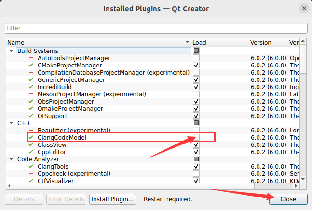Toggle the C++ group load checkbox
Image resolution: width=312 pixels, height=210 pixels.
tap(196, 123)
